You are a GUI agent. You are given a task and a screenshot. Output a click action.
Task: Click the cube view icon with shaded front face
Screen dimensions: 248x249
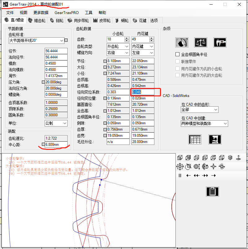[180, 158]
